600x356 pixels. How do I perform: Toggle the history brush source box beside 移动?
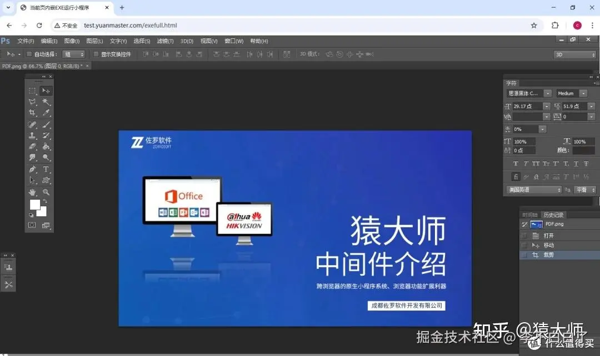[x=524, y=245]
